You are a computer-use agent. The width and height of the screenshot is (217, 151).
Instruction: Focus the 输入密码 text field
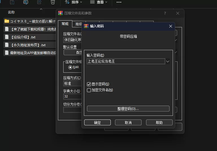click(126, 61)
